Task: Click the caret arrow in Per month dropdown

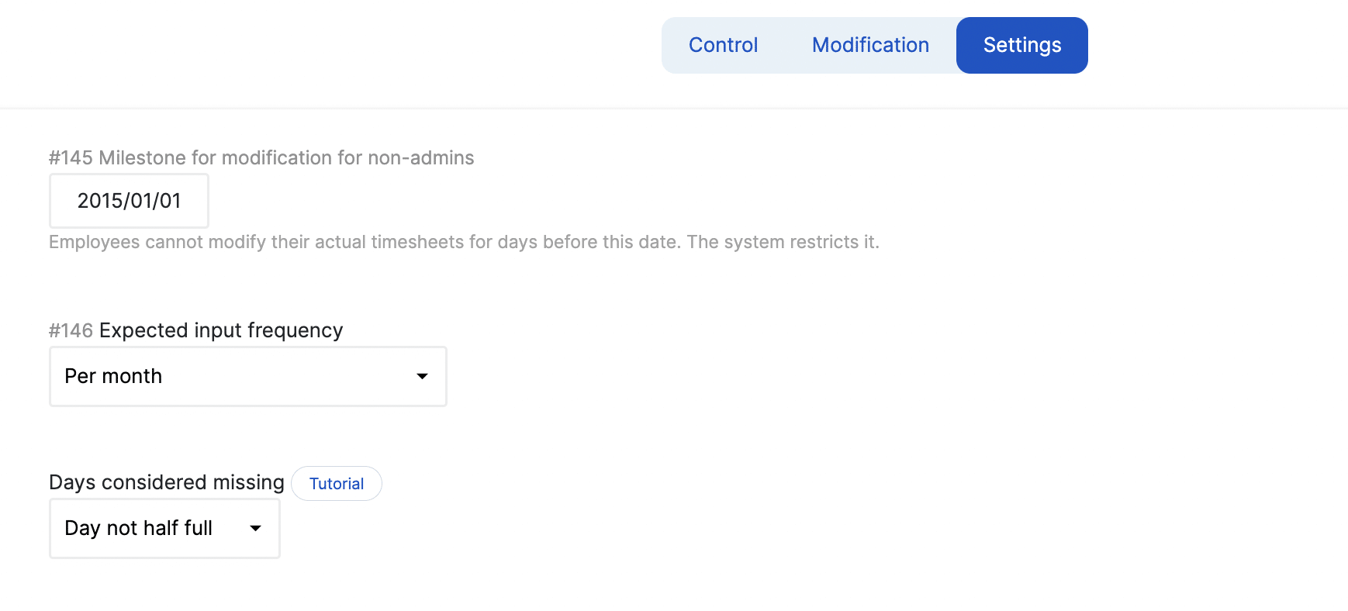Action: click(x=422, y=376)
